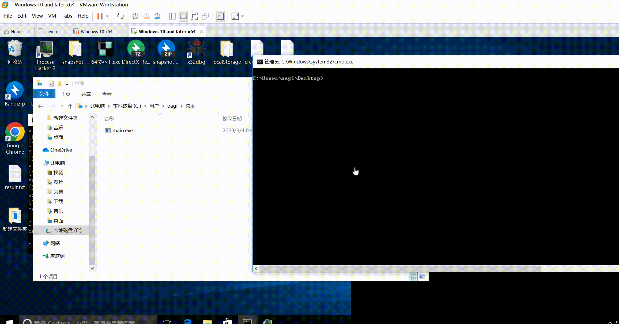The image size is (619, 324).
Task: Switch to Unity mode
Action: click(205, 16)
